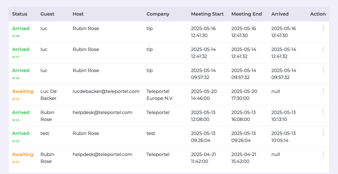The width and height of the screenshot is (338, 174).
Task: Select the Host column header
Action: [x=78, y=14]
